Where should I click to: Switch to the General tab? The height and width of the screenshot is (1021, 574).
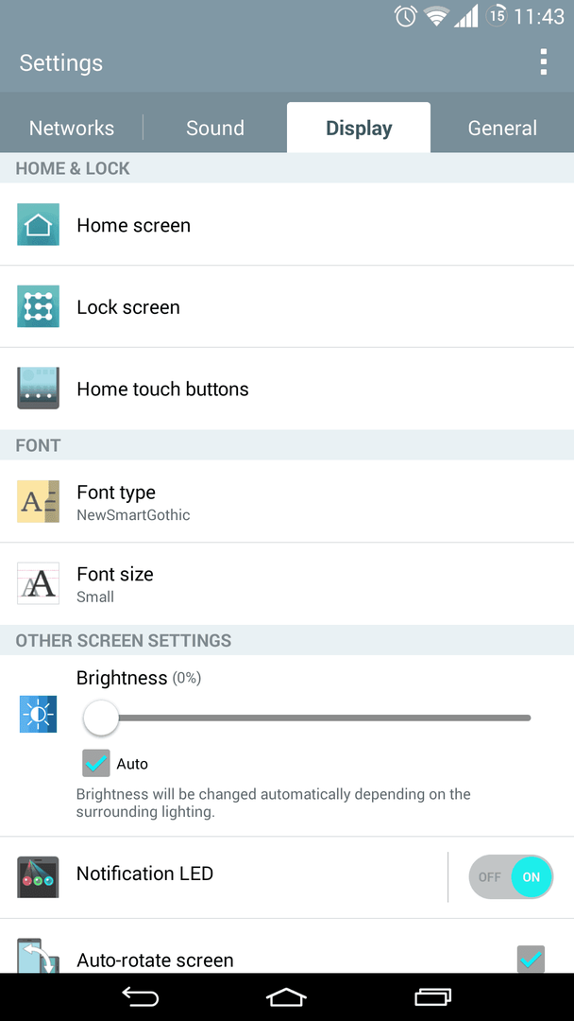[x=502, y=128]
